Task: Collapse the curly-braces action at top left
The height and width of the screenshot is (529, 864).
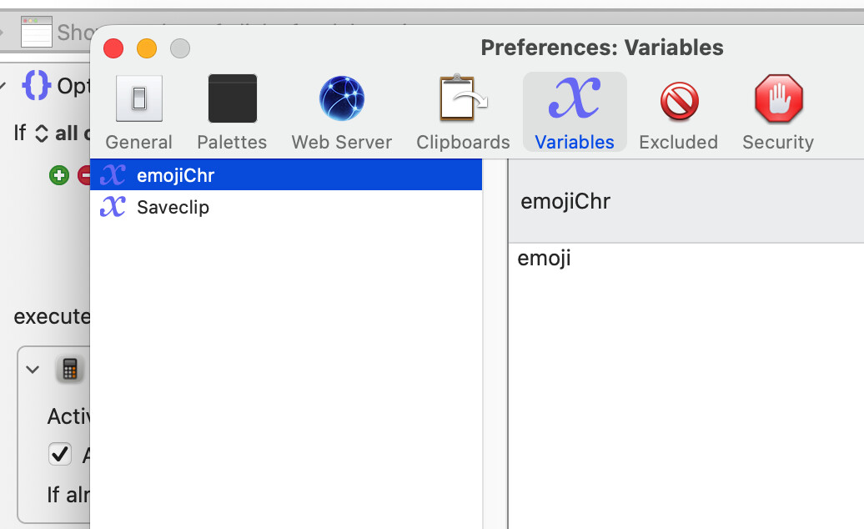Action: point(4,85)
